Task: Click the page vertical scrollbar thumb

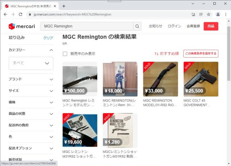Action: (228, 54)
